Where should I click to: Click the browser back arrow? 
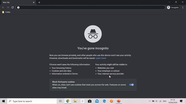(3, 8)
